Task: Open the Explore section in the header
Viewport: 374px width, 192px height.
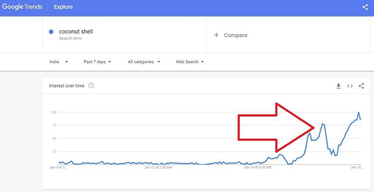Action: (63, 7)
